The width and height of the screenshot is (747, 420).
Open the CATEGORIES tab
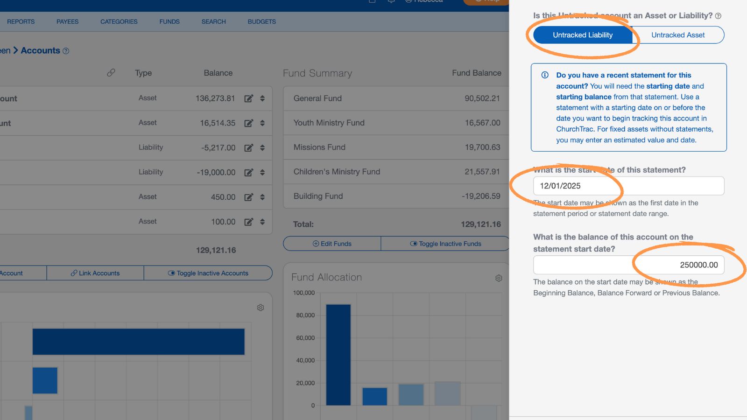click(119, 21)
